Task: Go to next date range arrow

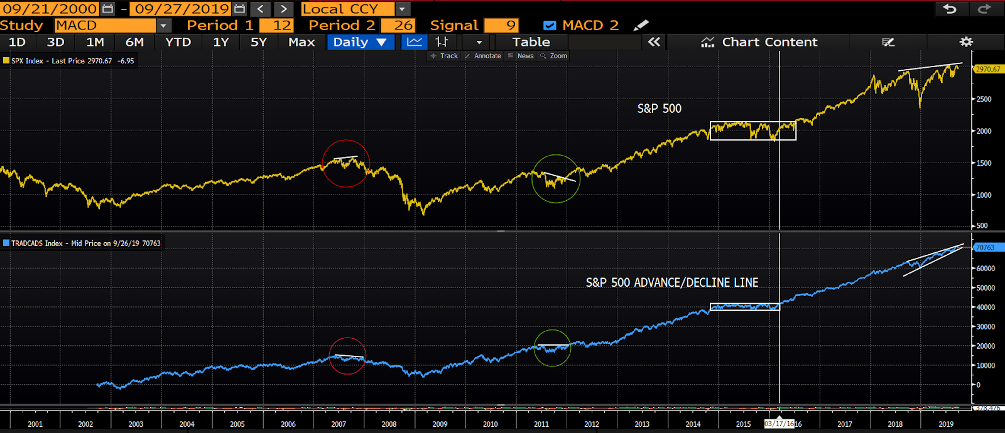Action: (284, 9)
